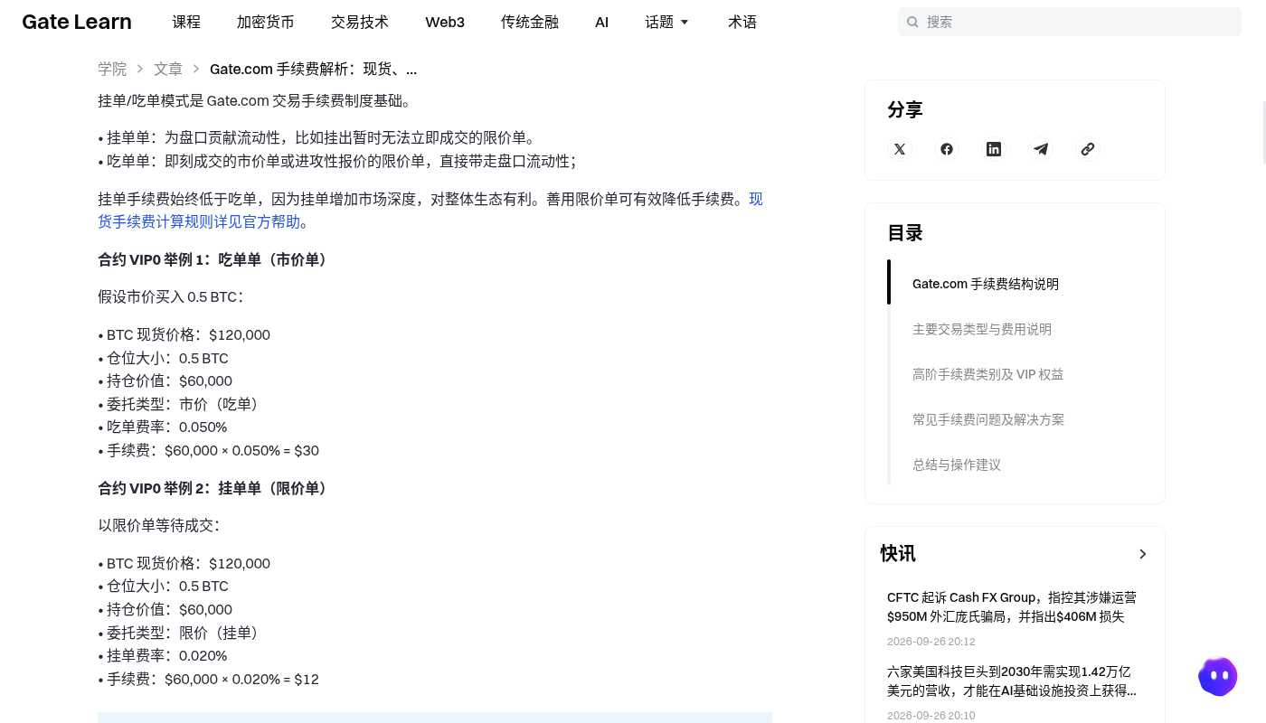Open the 课程 menu

pyautogui.click(x=186, y=22)
